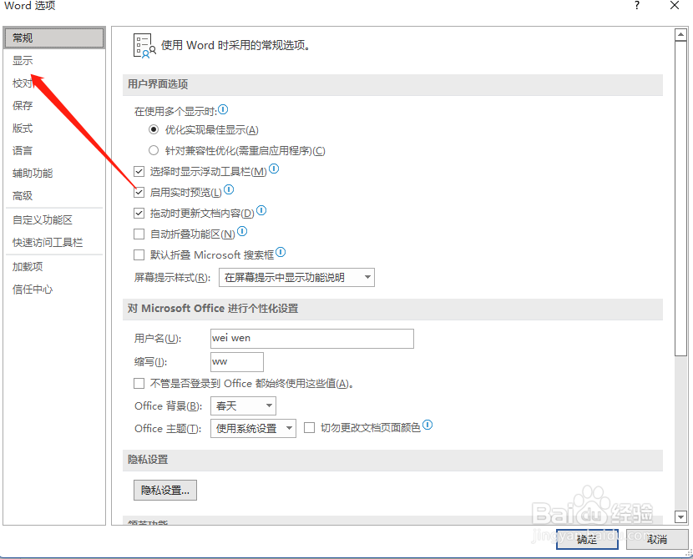Open 自定义功能区 category
The width and height of the screenshot is (693, 559).
pyautogui.click(x=54, y=220)
